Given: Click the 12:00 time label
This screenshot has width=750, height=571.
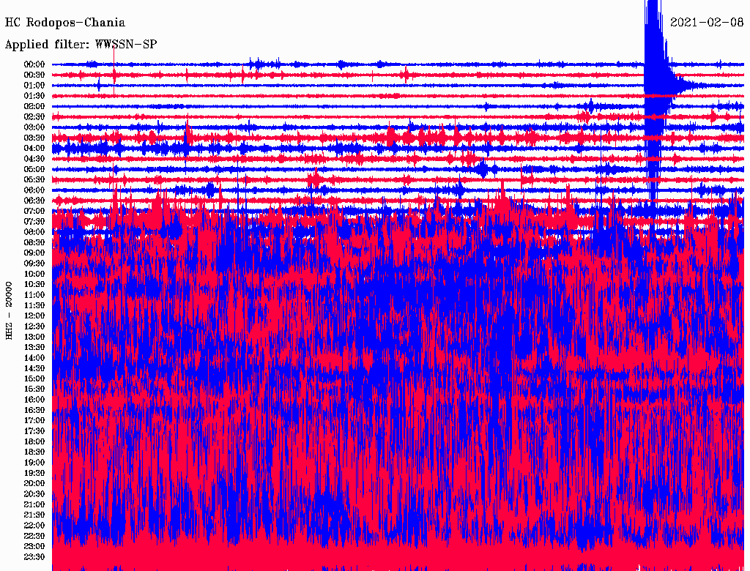Looking at the screenshot, I should click(34, 316).
